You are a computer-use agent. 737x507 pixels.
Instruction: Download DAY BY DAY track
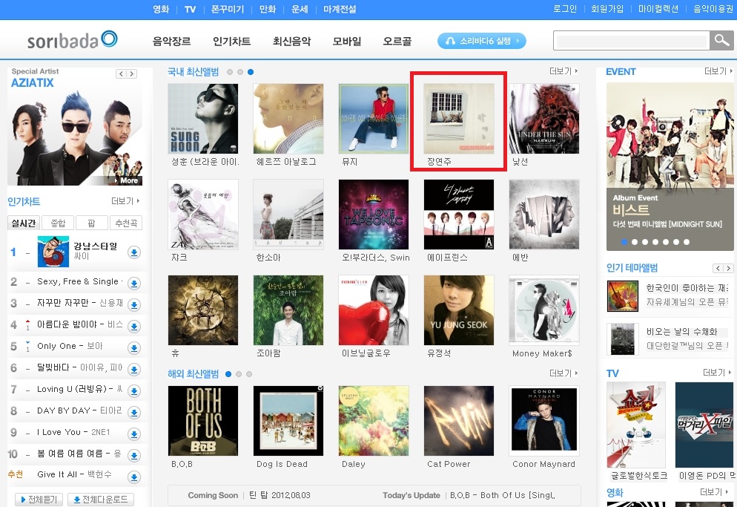(x=134, y=413)
